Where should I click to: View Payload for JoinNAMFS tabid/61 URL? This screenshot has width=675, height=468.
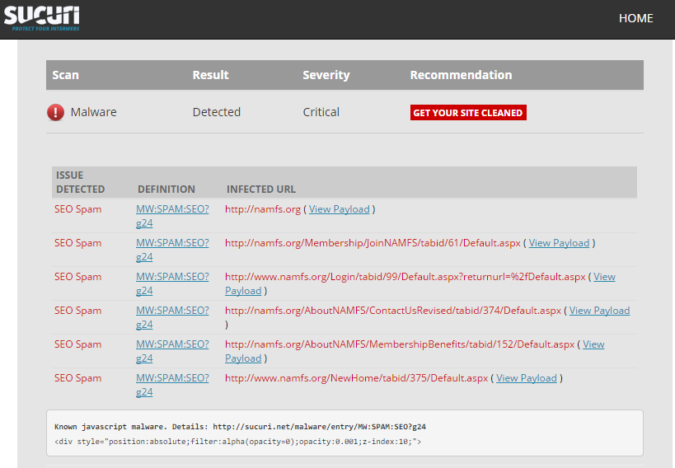[x=559, y=243]
